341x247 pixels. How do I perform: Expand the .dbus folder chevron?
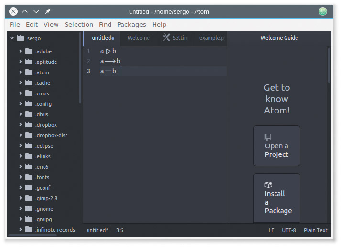coord(21,114)
